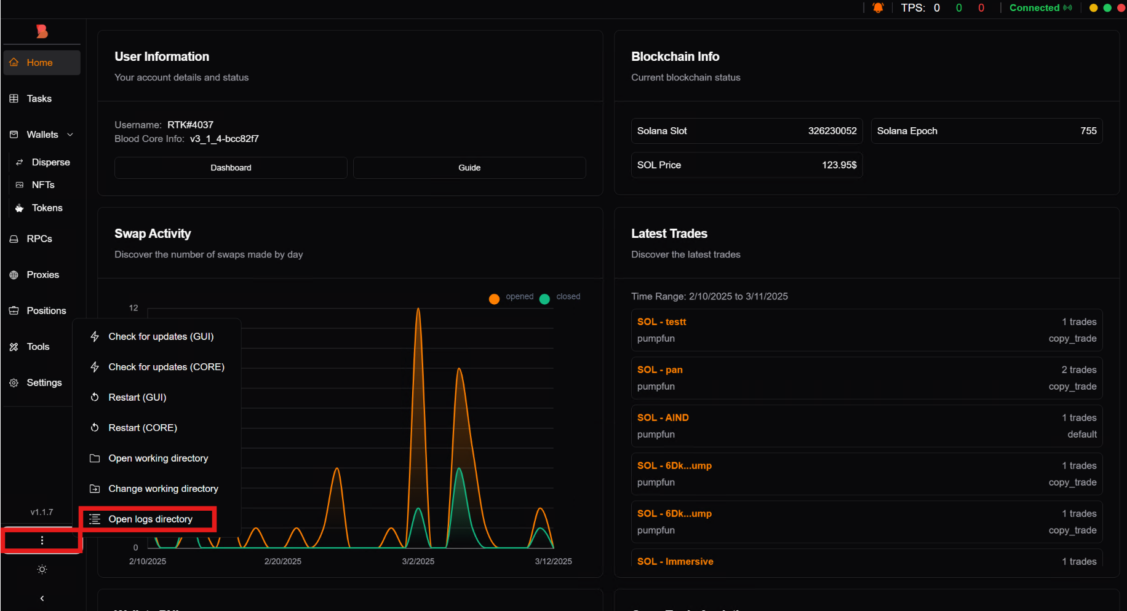Click the Blood logo icon in sidebar
This screenshot has width=1127, height=611.
point(42,31)
